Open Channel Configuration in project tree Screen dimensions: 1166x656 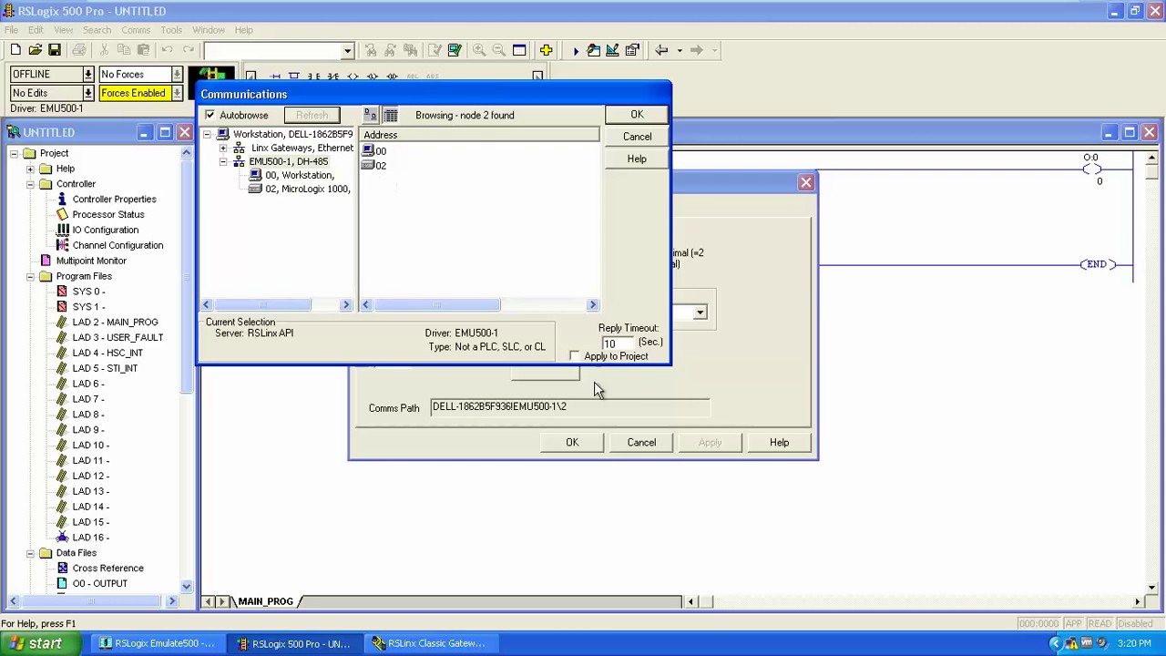118,245
